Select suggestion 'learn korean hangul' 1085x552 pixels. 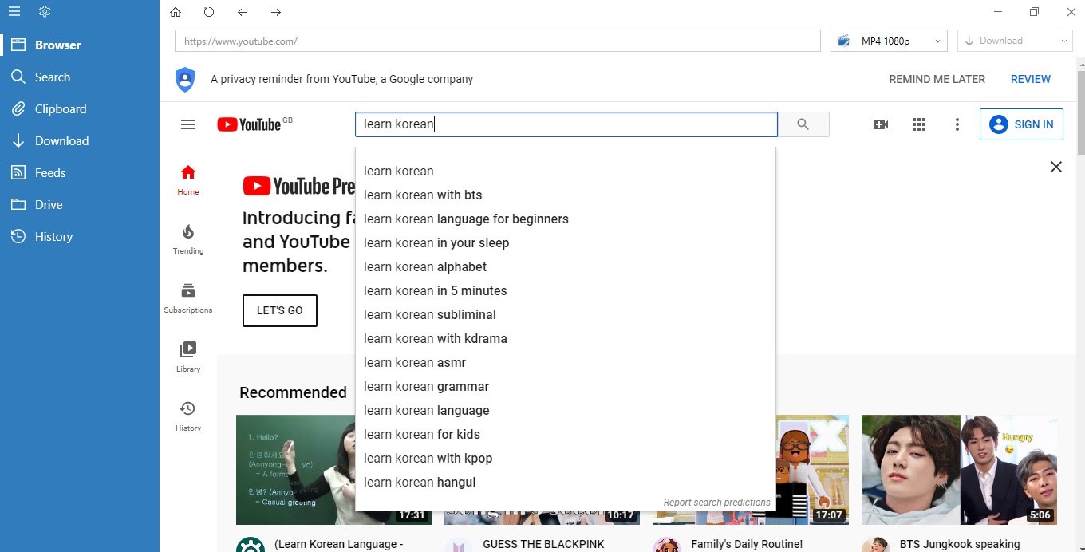(x=566, y=482)
